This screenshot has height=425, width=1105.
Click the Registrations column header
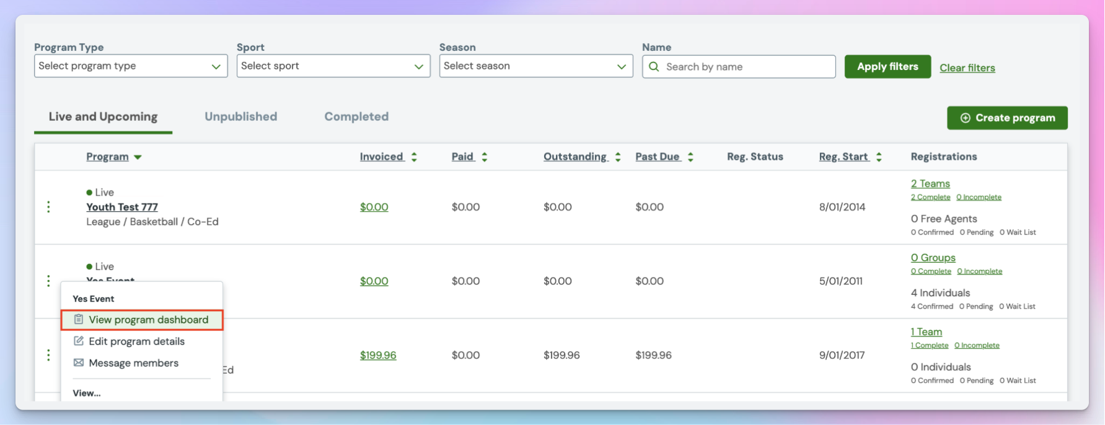click(944, 157)
